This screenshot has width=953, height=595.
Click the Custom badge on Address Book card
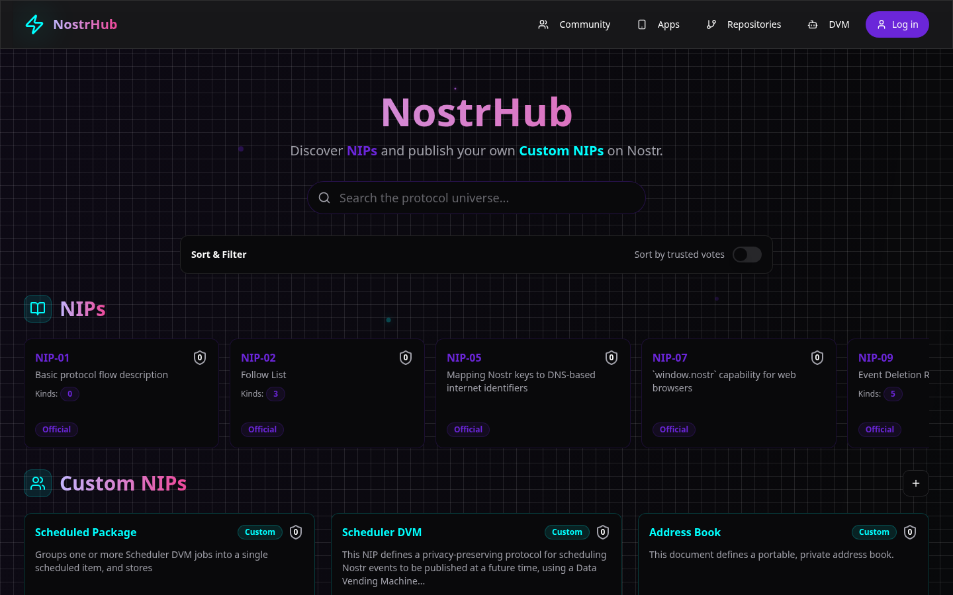[x=874, y=532]
